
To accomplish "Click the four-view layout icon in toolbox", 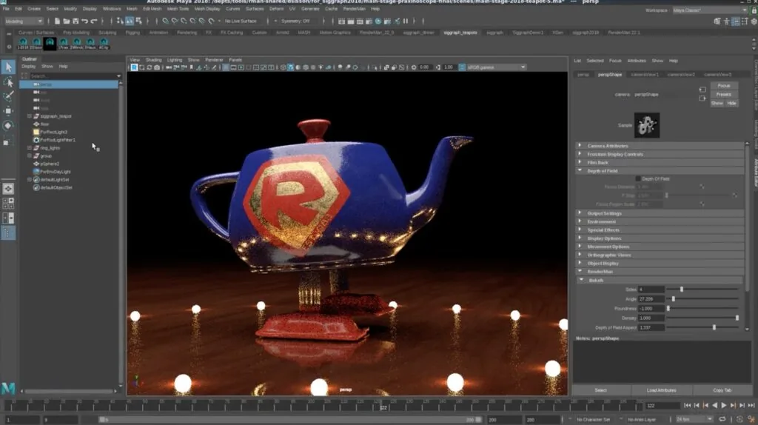I will [8, 204].
